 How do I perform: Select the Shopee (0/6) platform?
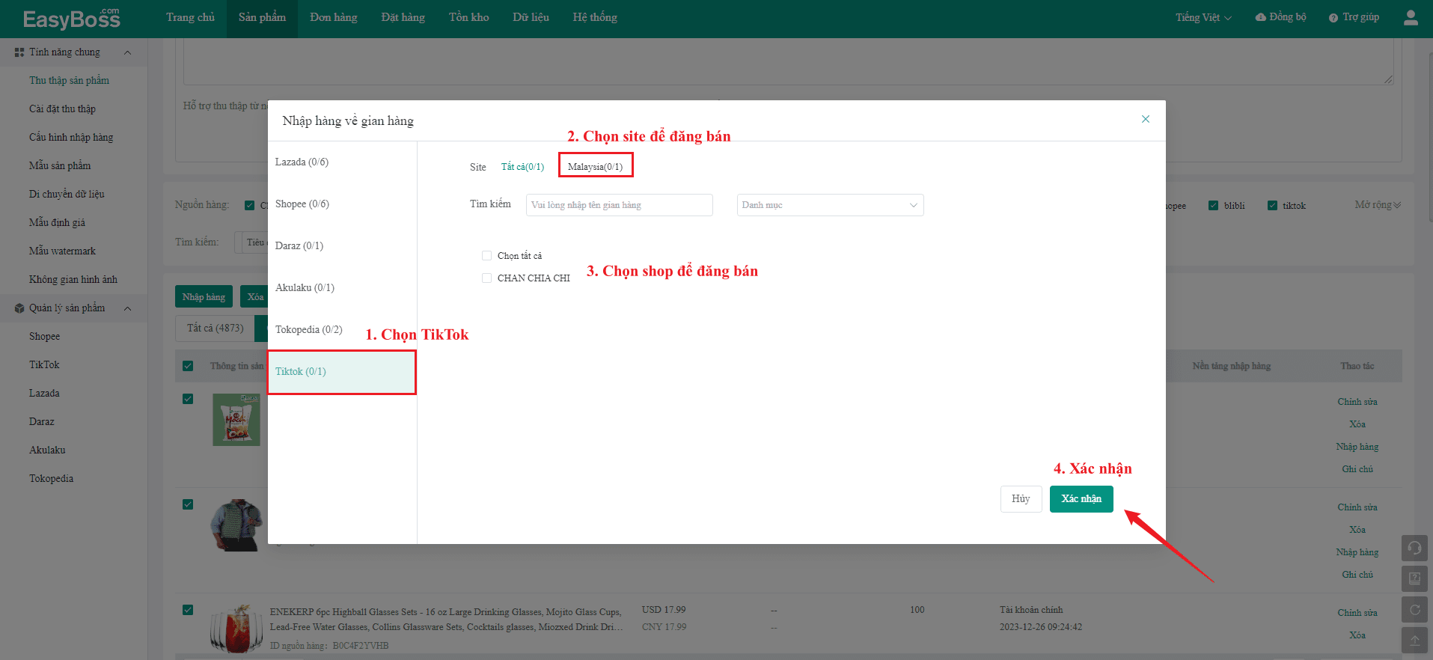pos(342,204)
